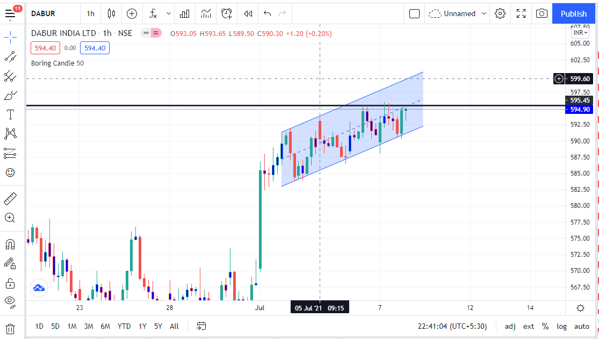
Task: Toggle the auto scale option
Action: coord(581,326)
